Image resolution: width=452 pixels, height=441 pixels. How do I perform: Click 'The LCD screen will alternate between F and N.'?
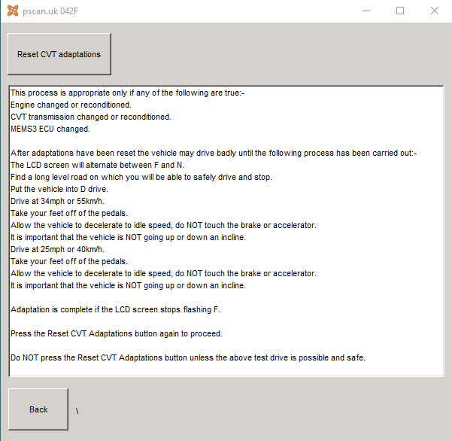coord(97,165)
